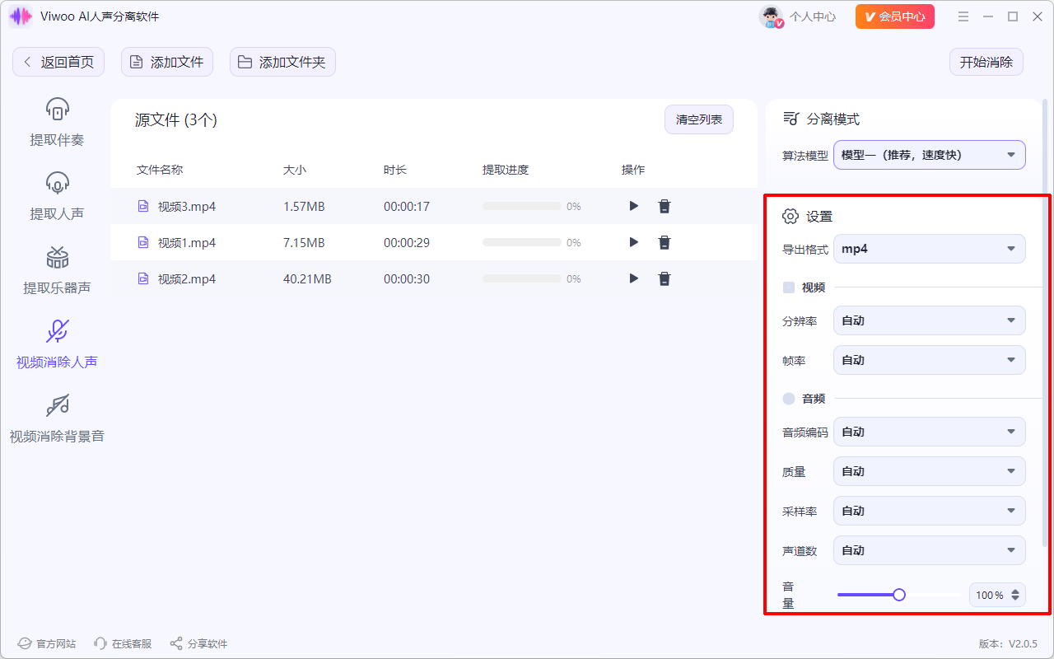Open the hamburger menu in the title bar
1054x659 pixels.
point(963,16)
